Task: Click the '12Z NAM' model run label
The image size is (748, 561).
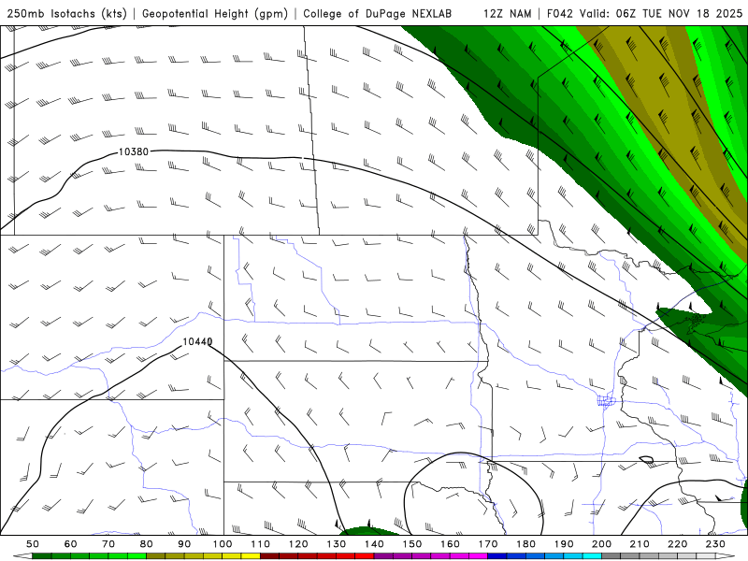Action: (508, 13)
